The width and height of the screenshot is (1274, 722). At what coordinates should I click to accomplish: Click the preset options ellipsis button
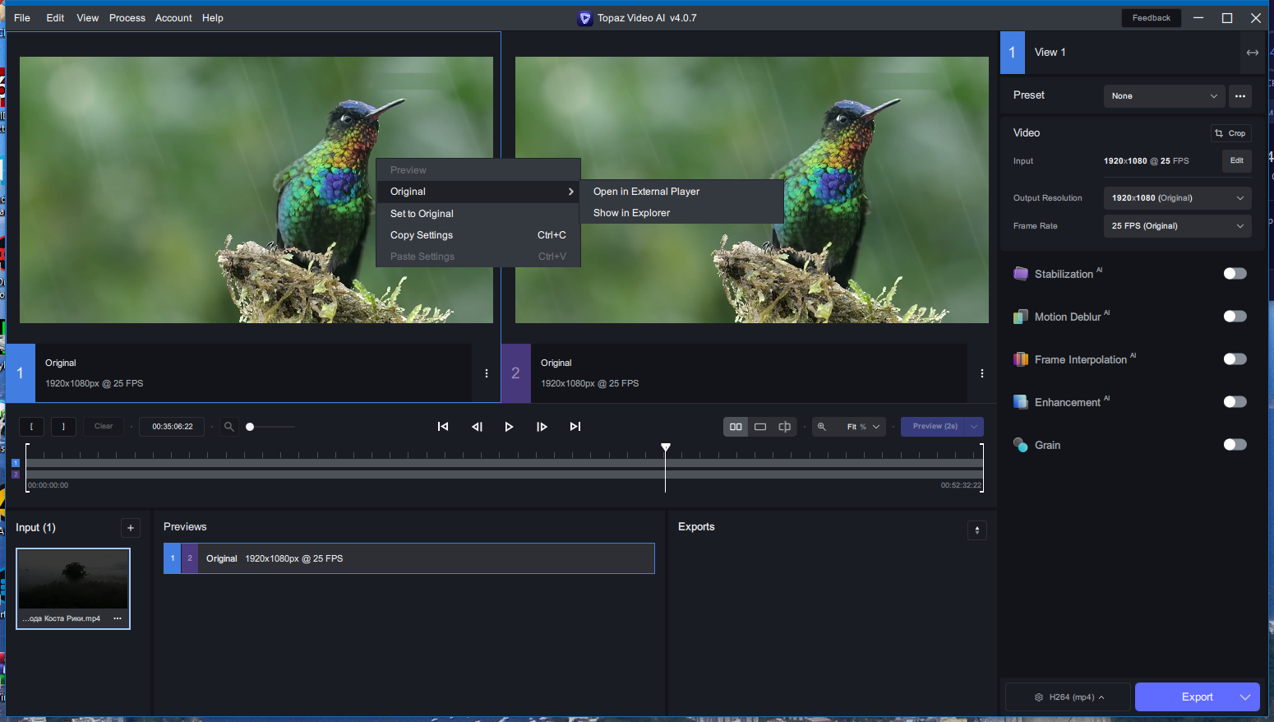[1240, 96]
